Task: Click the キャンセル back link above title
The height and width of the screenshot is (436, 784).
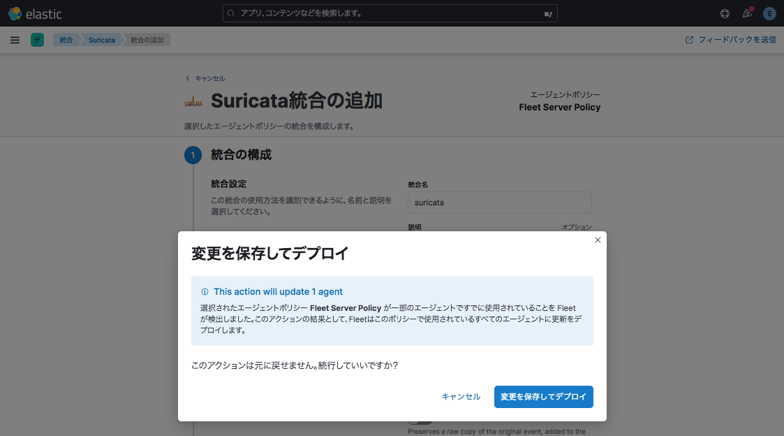Action: tap(205, 78)
